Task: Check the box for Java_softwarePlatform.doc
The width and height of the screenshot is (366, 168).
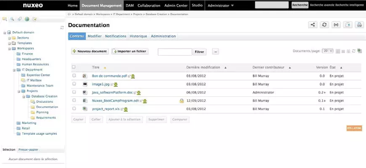Action: (x=74, y=92)
